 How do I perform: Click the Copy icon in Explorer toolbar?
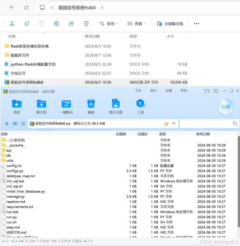pos(27,24)
